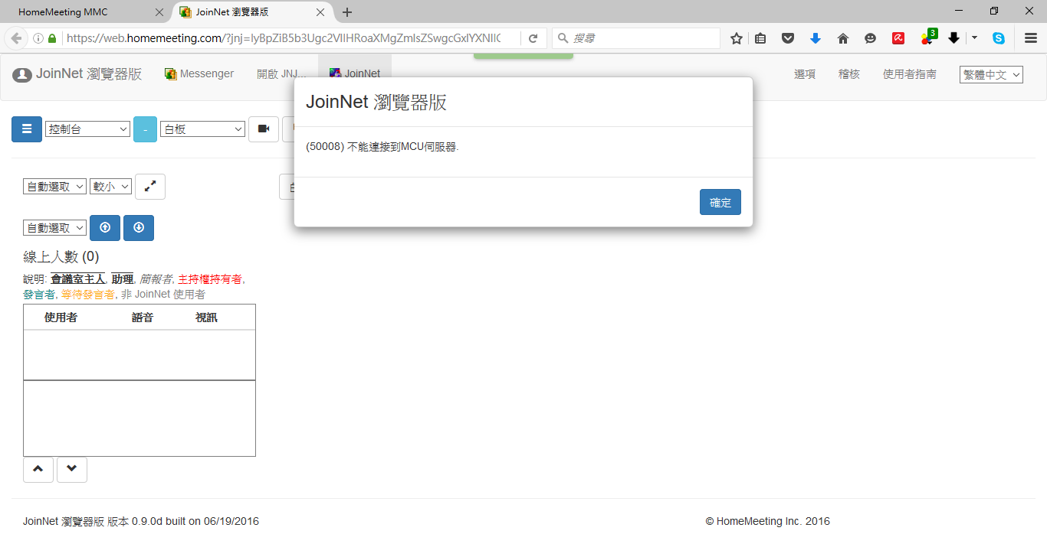
Task: Open the 自動選取 dropdown beside the blue arrows
Action: click(54, 228)
